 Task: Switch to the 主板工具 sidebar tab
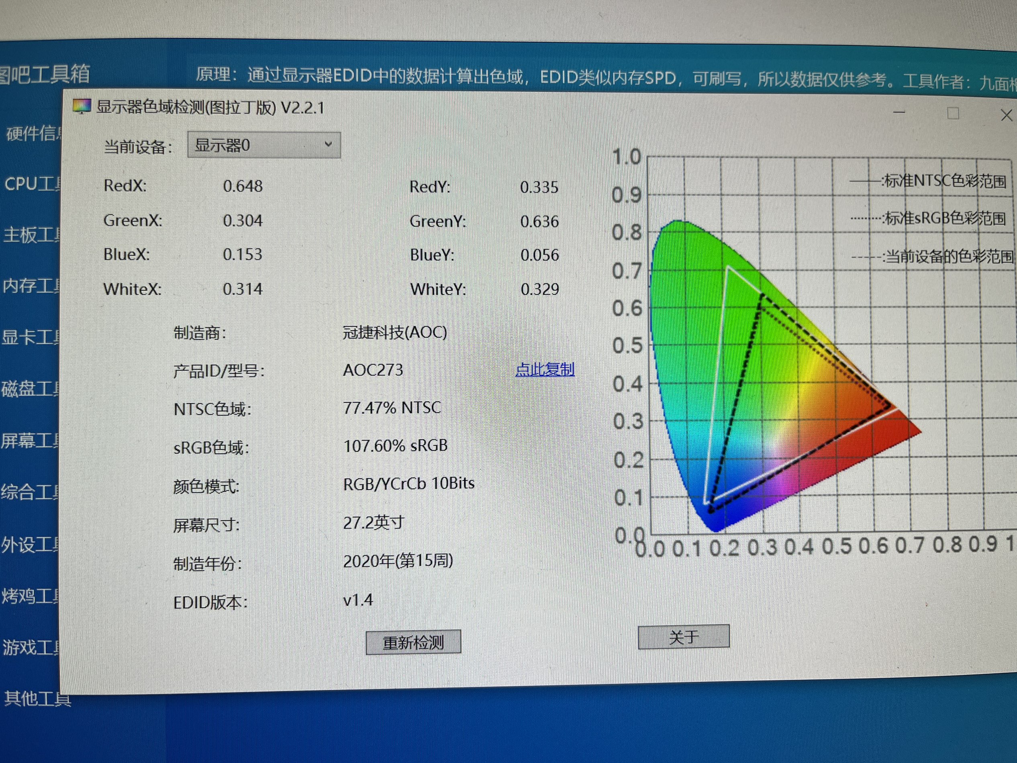tap(31, 235)
